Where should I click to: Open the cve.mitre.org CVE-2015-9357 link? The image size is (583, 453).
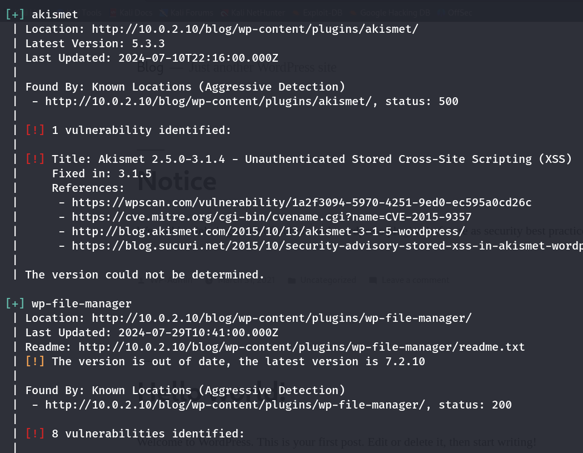pos(271,217)
